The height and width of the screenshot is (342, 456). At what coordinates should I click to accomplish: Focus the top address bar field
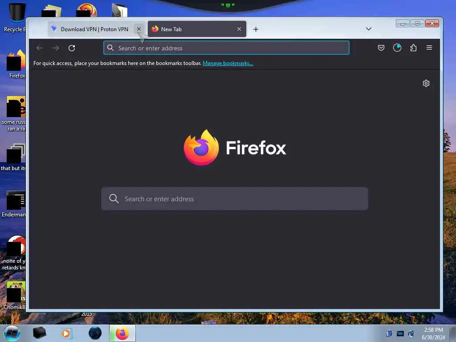(226, 48)
